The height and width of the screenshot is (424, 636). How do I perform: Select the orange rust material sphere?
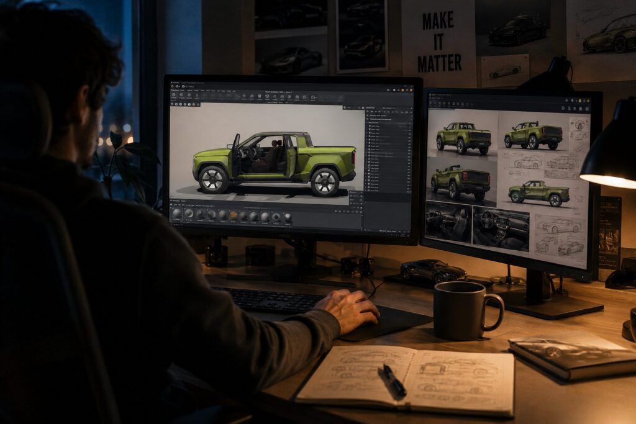pyautogui.click(x=234, y=215)
